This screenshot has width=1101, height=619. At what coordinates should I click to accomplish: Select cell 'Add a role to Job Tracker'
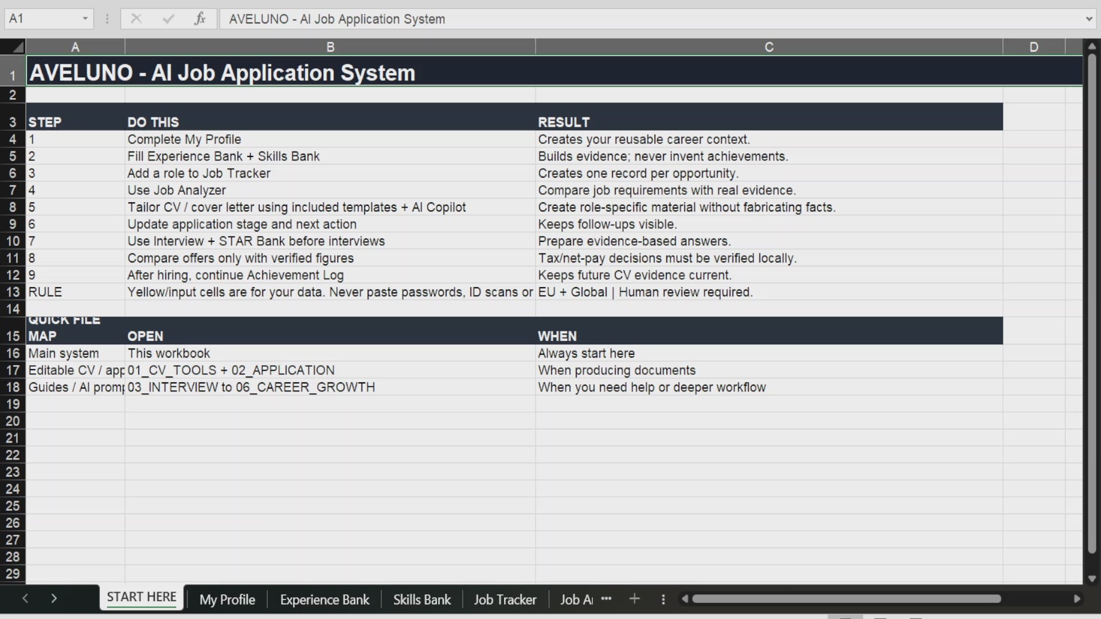pyautogui.click(x=330, y=173)
